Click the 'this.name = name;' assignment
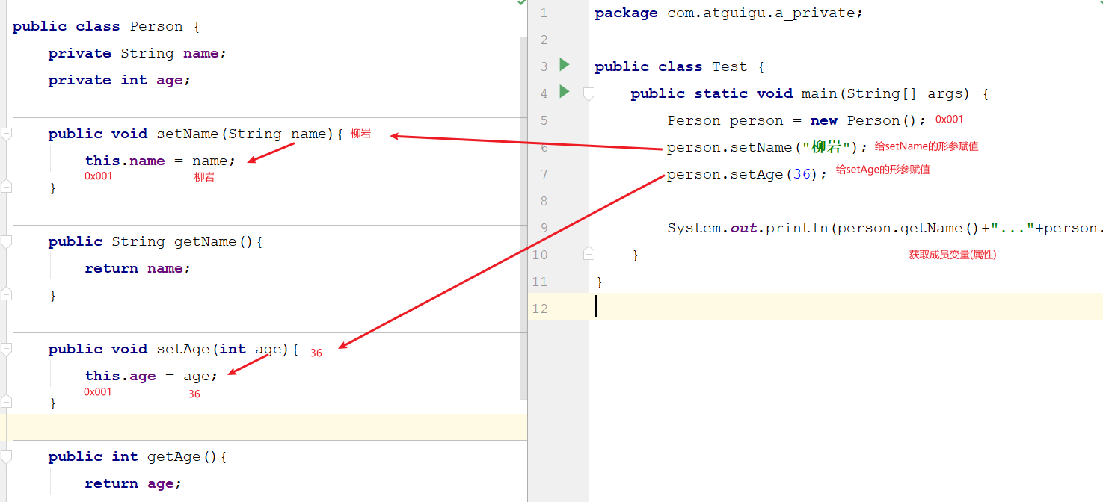The image size is (1103, 502). pyautogui.click(x=160, y=161)
